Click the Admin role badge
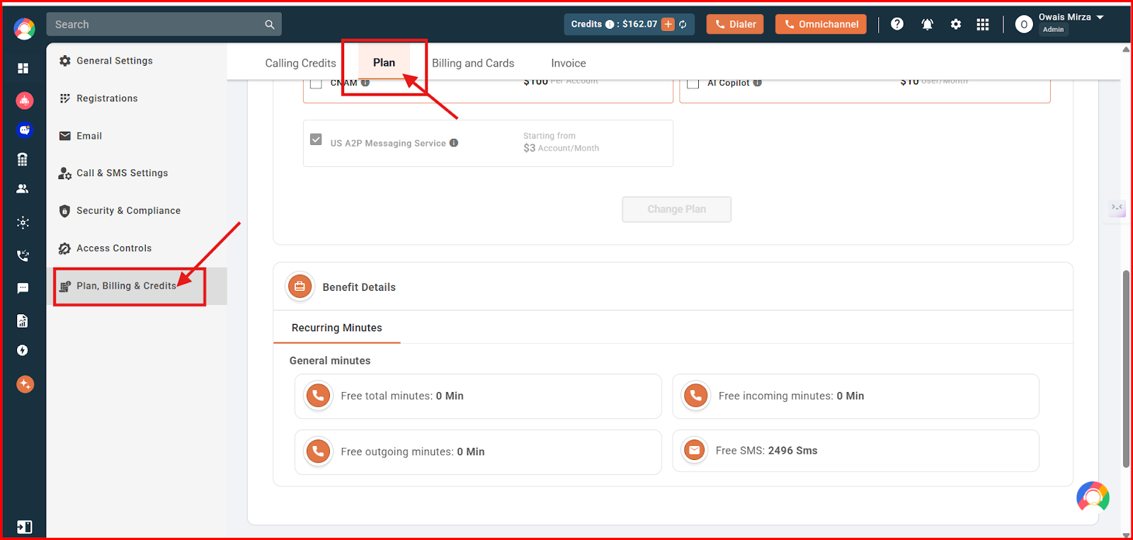The image size is (1133, 540). [x=1053, y=30]
